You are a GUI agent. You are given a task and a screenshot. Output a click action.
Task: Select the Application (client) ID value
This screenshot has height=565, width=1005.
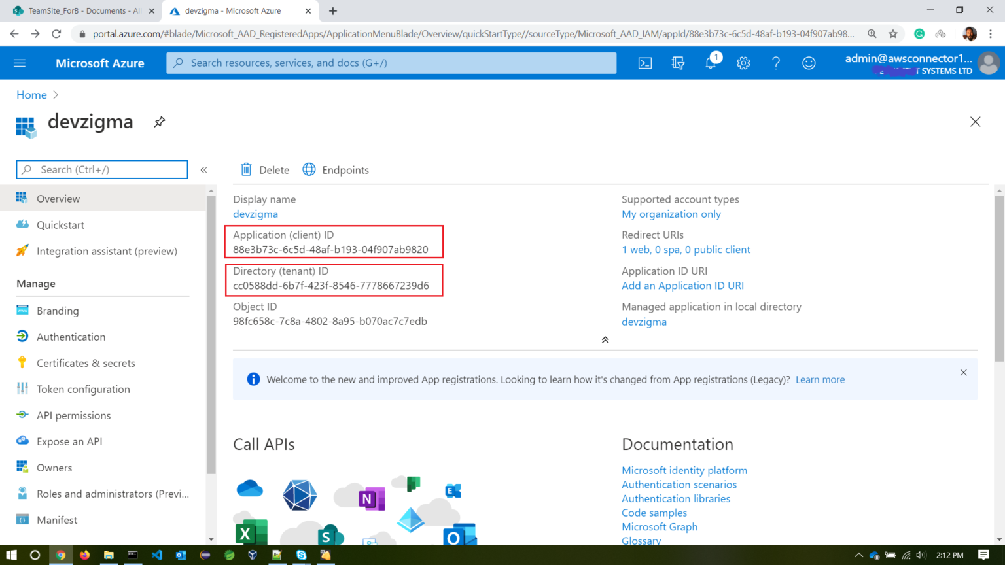point(330,249)
